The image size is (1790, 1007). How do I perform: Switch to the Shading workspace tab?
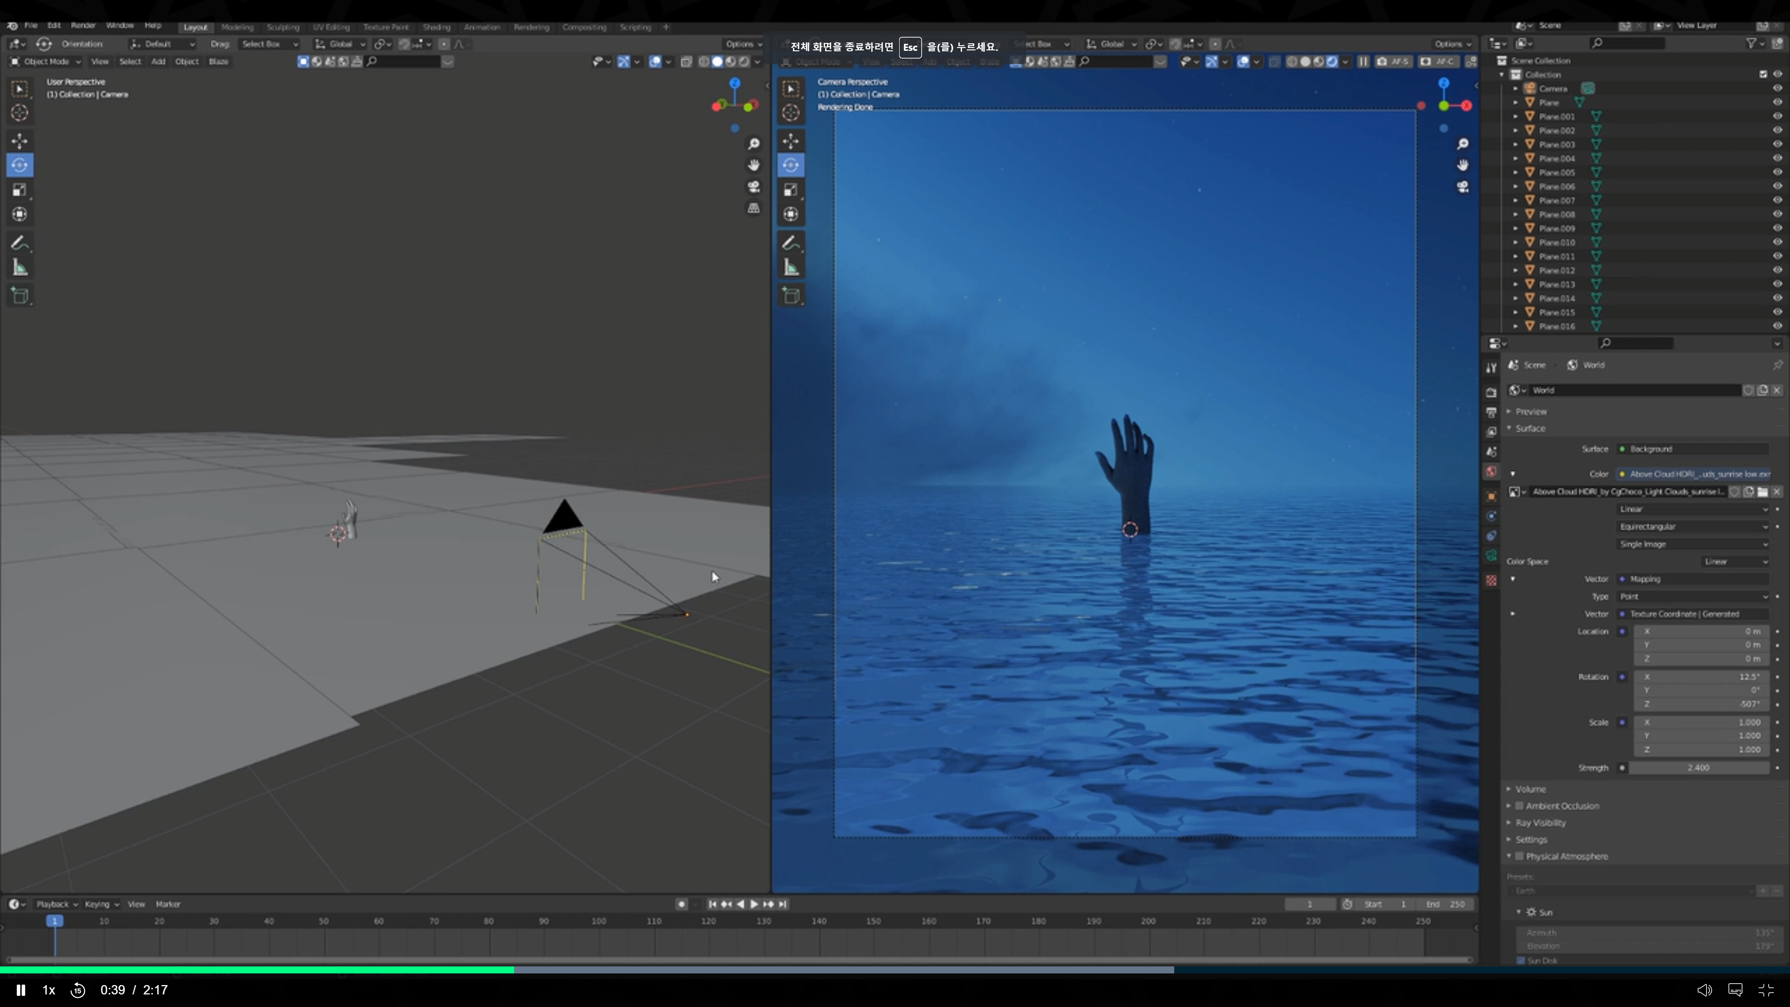(436, 27)
